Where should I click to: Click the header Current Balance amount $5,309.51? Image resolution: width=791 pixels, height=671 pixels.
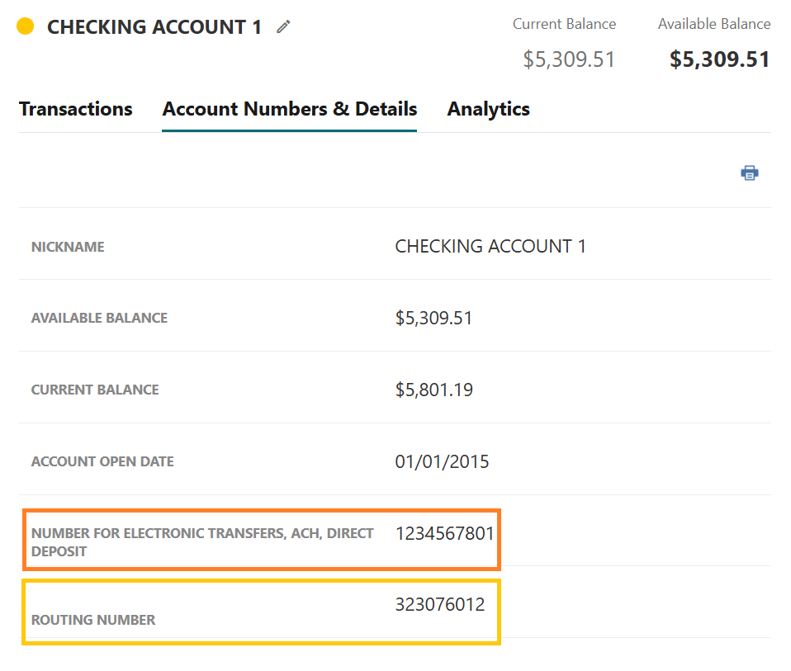coord(569,59)
